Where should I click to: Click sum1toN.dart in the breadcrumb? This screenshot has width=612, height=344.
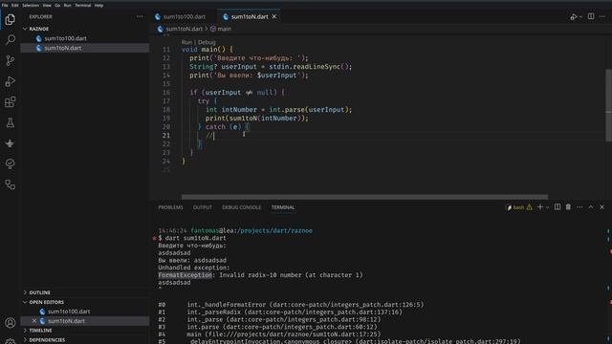coord(184,29)
